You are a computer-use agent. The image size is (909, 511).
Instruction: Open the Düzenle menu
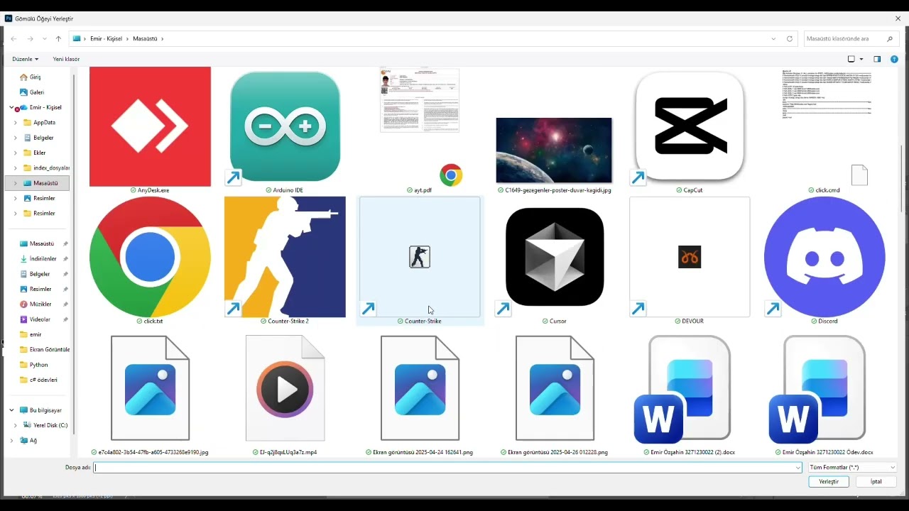click(26, 59)
